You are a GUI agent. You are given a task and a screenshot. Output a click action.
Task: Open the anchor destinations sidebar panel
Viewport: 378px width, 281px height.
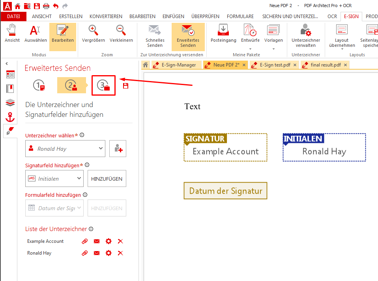10,117
